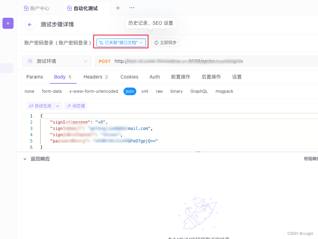This screenshot has height=239, width=318.
Task: Open the Headers tab
Action: [x=96, y=77]
